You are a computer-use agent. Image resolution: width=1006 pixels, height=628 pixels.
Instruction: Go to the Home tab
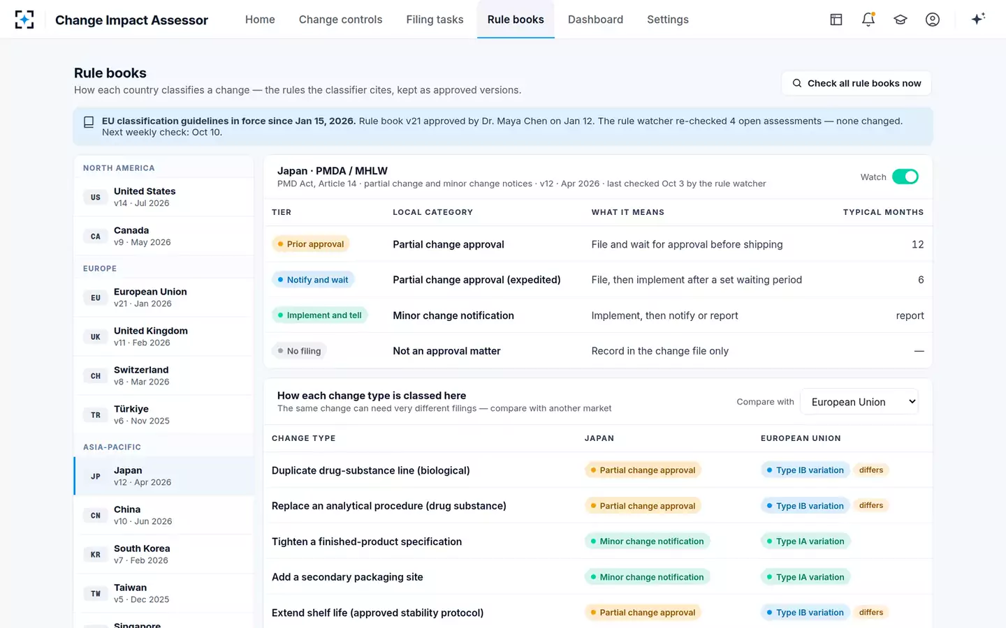pos(260,20)
